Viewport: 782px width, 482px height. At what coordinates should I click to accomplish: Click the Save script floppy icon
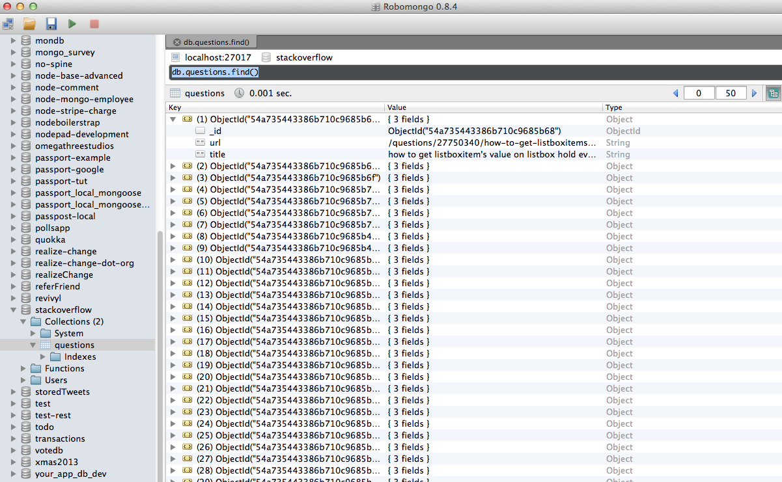pyautogui.click(x=51, y=24)
